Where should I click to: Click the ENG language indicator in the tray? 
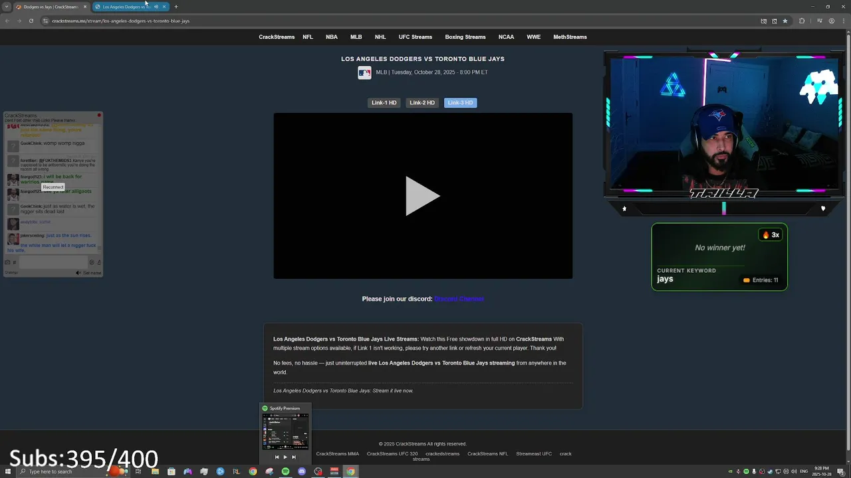click(804, 471)
